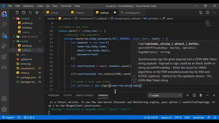Open user.js in models folder
Screen dimensions: 219x123
click(26, 32)
